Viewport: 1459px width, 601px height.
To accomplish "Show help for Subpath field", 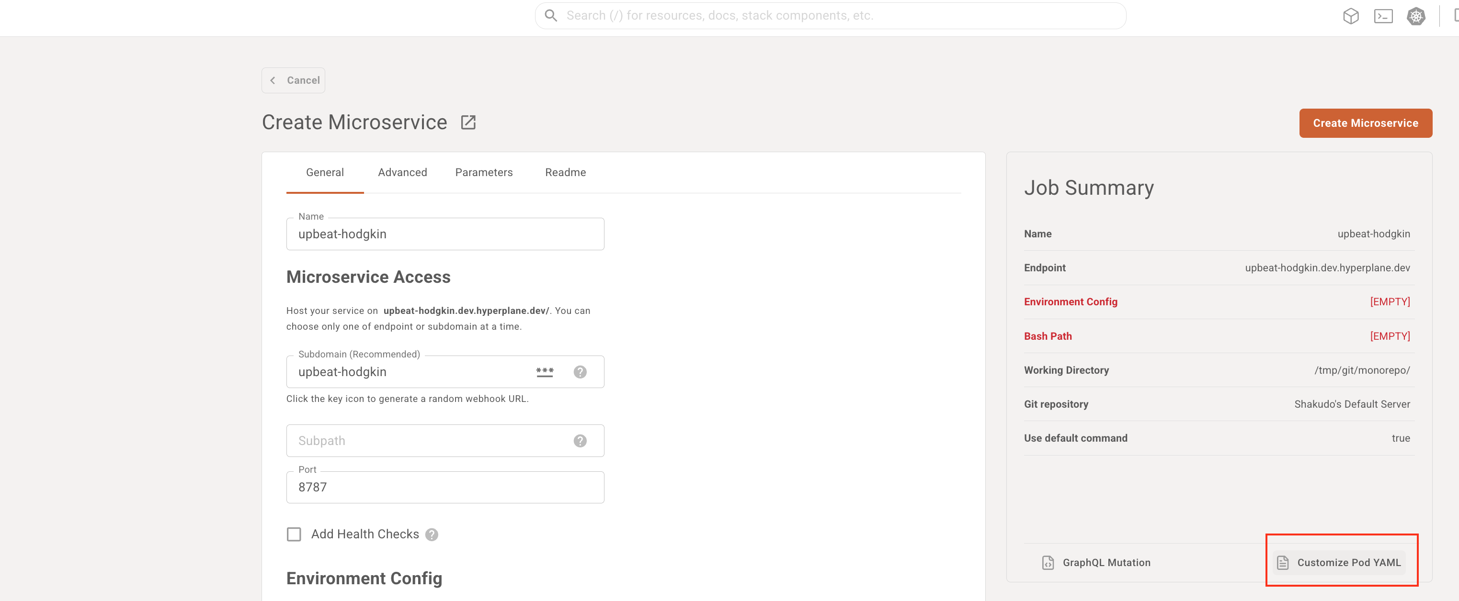I will (580, 441).
